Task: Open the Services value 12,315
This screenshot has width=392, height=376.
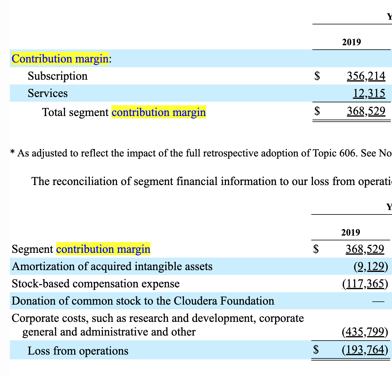Action: (x=369, y=93)
